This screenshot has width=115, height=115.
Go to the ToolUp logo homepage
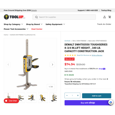(x=15, y=17)
